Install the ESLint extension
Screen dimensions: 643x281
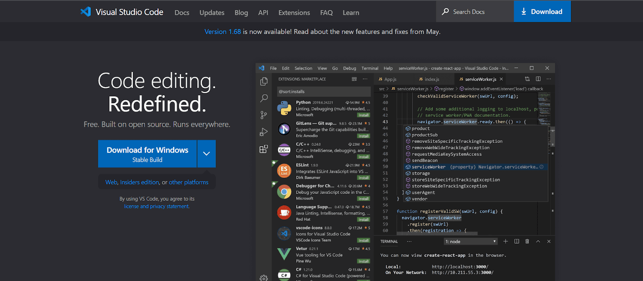coord(363,178)
